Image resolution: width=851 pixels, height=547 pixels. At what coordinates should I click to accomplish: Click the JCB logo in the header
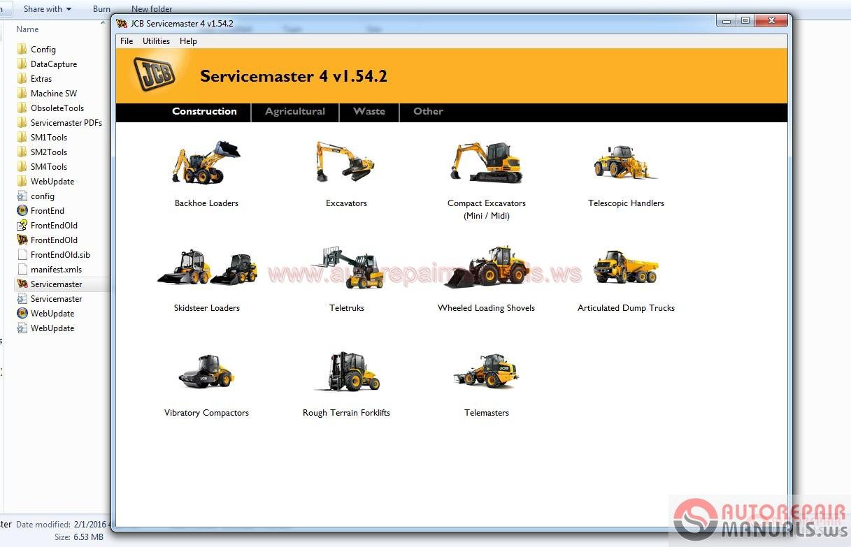pos(155,73)
